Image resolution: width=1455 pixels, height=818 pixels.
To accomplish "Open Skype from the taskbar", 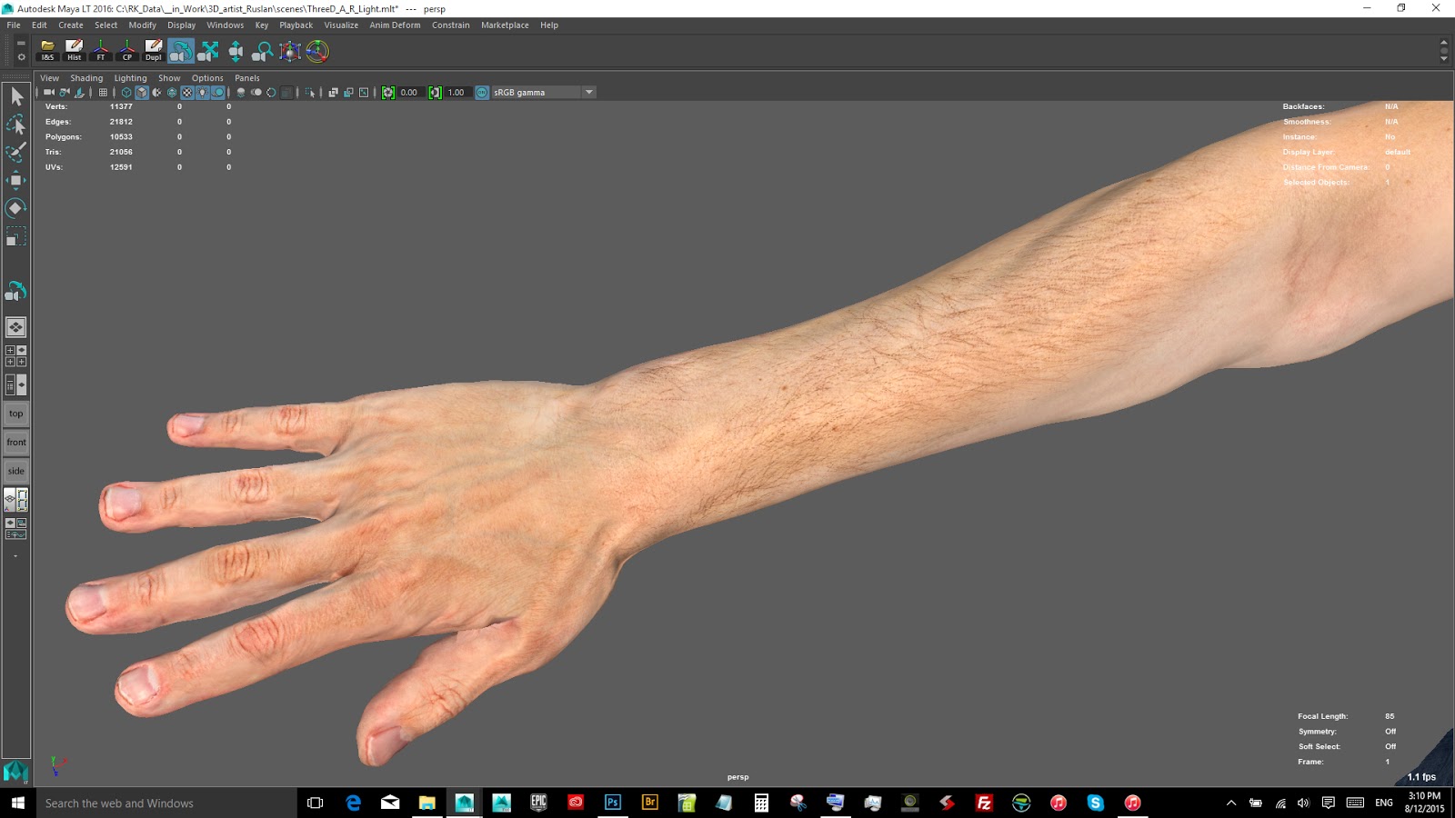I will pyautogui.click(x=1095, y=803).
